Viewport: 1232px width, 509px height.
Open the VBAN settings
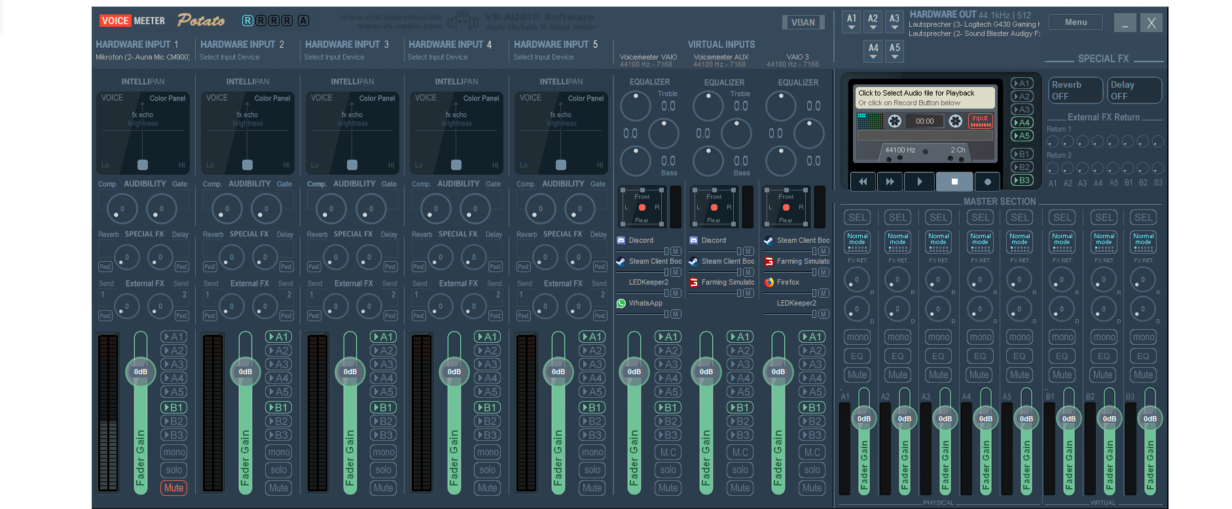[803, 22]
